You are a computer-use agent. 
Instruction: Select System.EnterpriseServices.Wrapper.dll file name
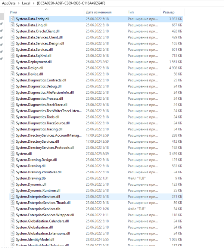[45, 215]
